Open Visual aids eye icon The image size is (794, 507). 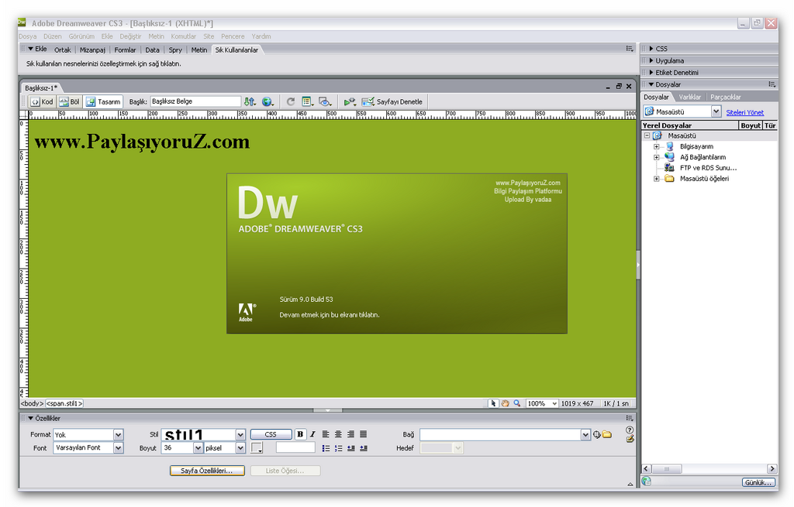[325, 101]
